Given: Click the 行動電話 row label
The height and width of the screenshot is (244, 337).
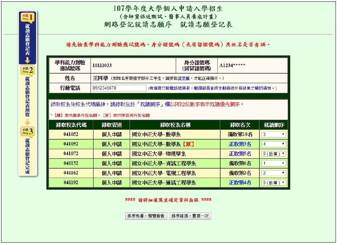Looking at the screenshot, I should pyautogui.click(x=70, y=88).
